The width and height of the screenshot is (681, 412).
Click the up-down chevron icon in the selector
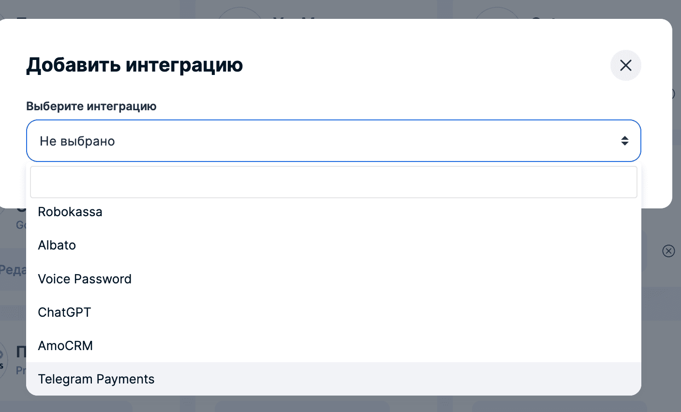tap(625, 141)
